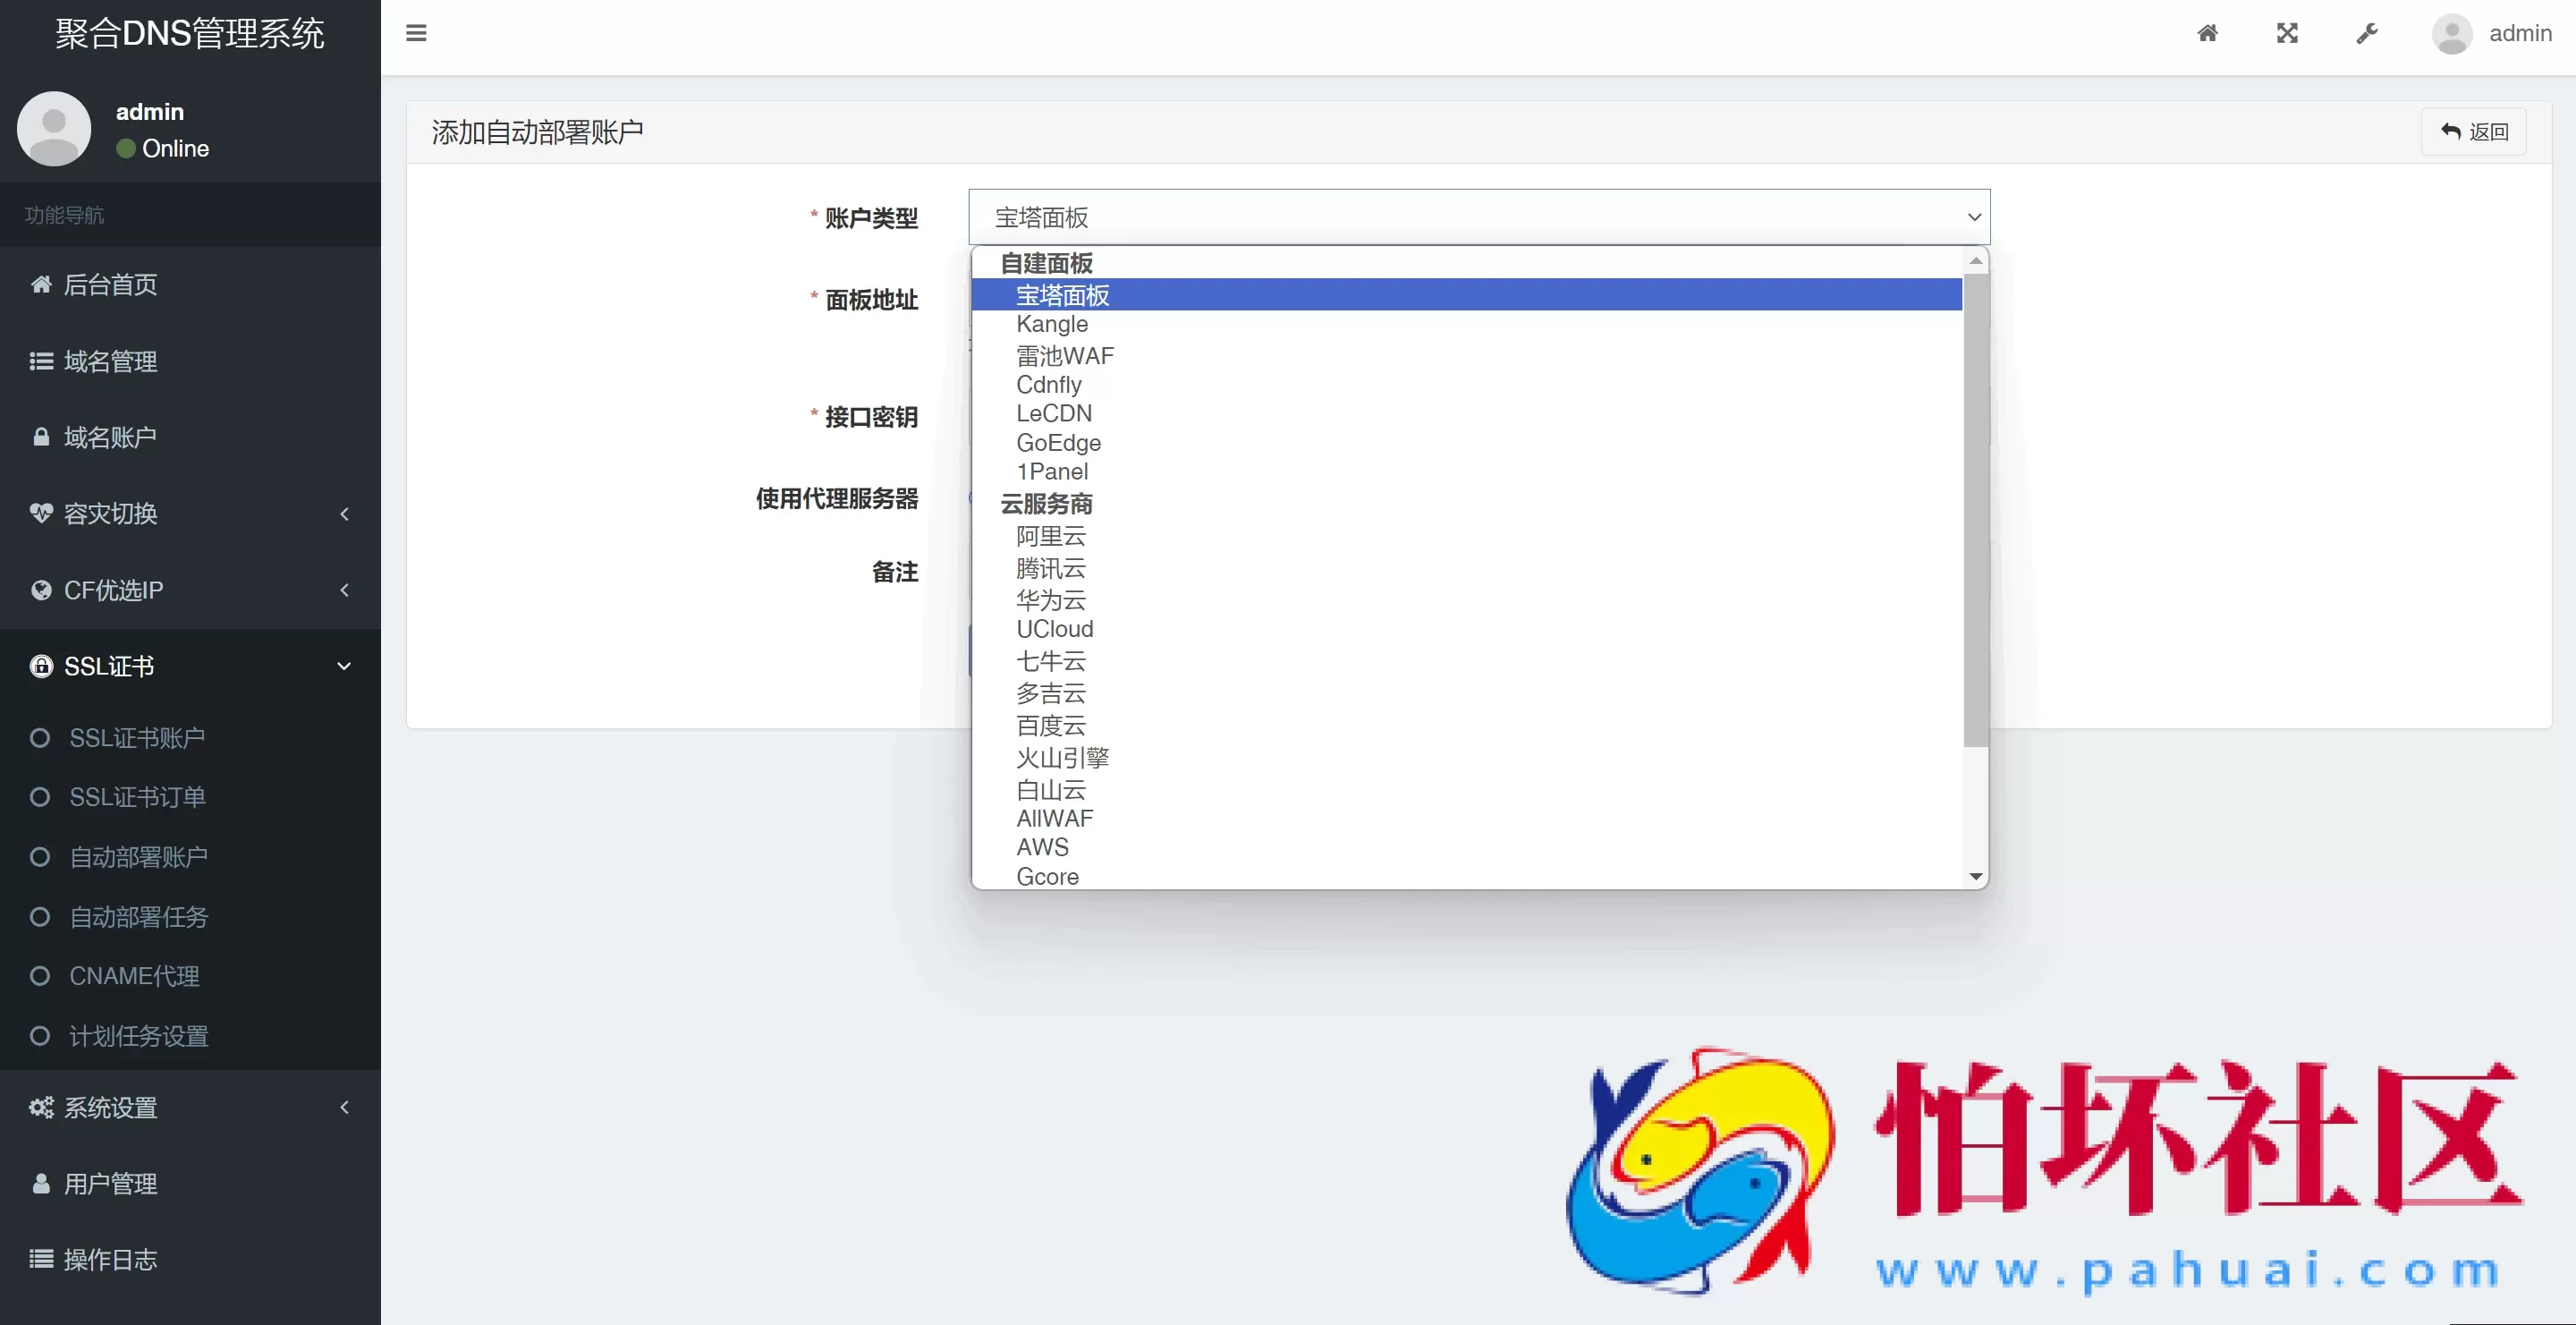2576x1325 pixels.
Task: Click the admin avatar at top right
Action: 2452,33
